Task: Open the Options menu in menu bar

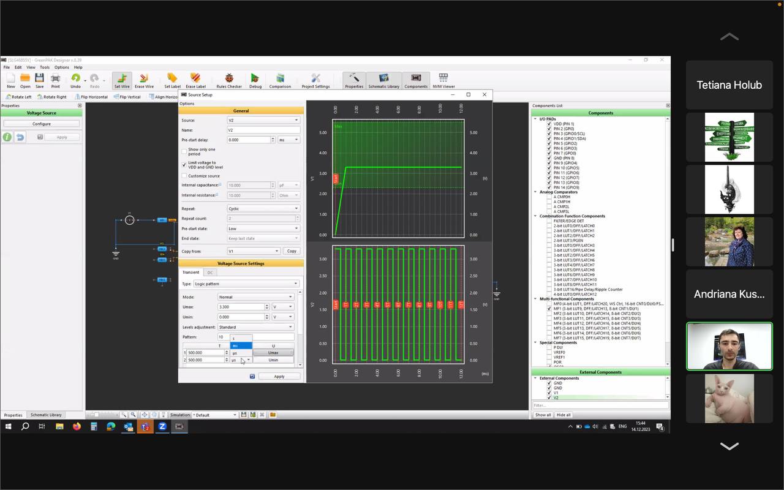Action: pyautogui.click(x=61, y=67)
